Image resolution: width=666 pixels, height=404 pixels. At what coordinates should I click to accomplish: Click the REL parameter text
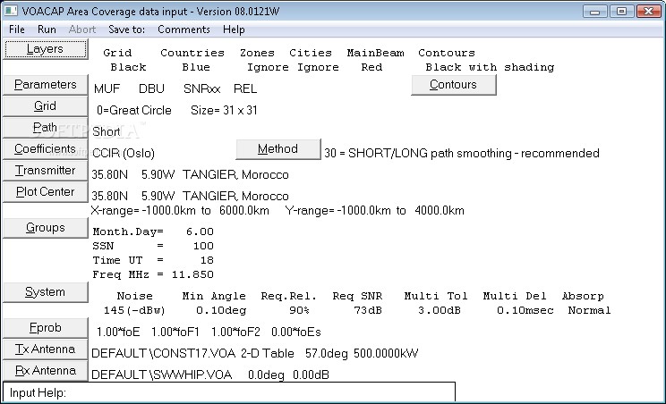tap(245, 88)
